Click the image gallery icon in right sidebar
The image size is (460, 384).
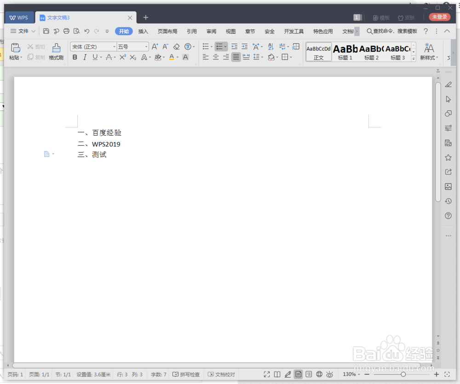click(x=448, y=187)
